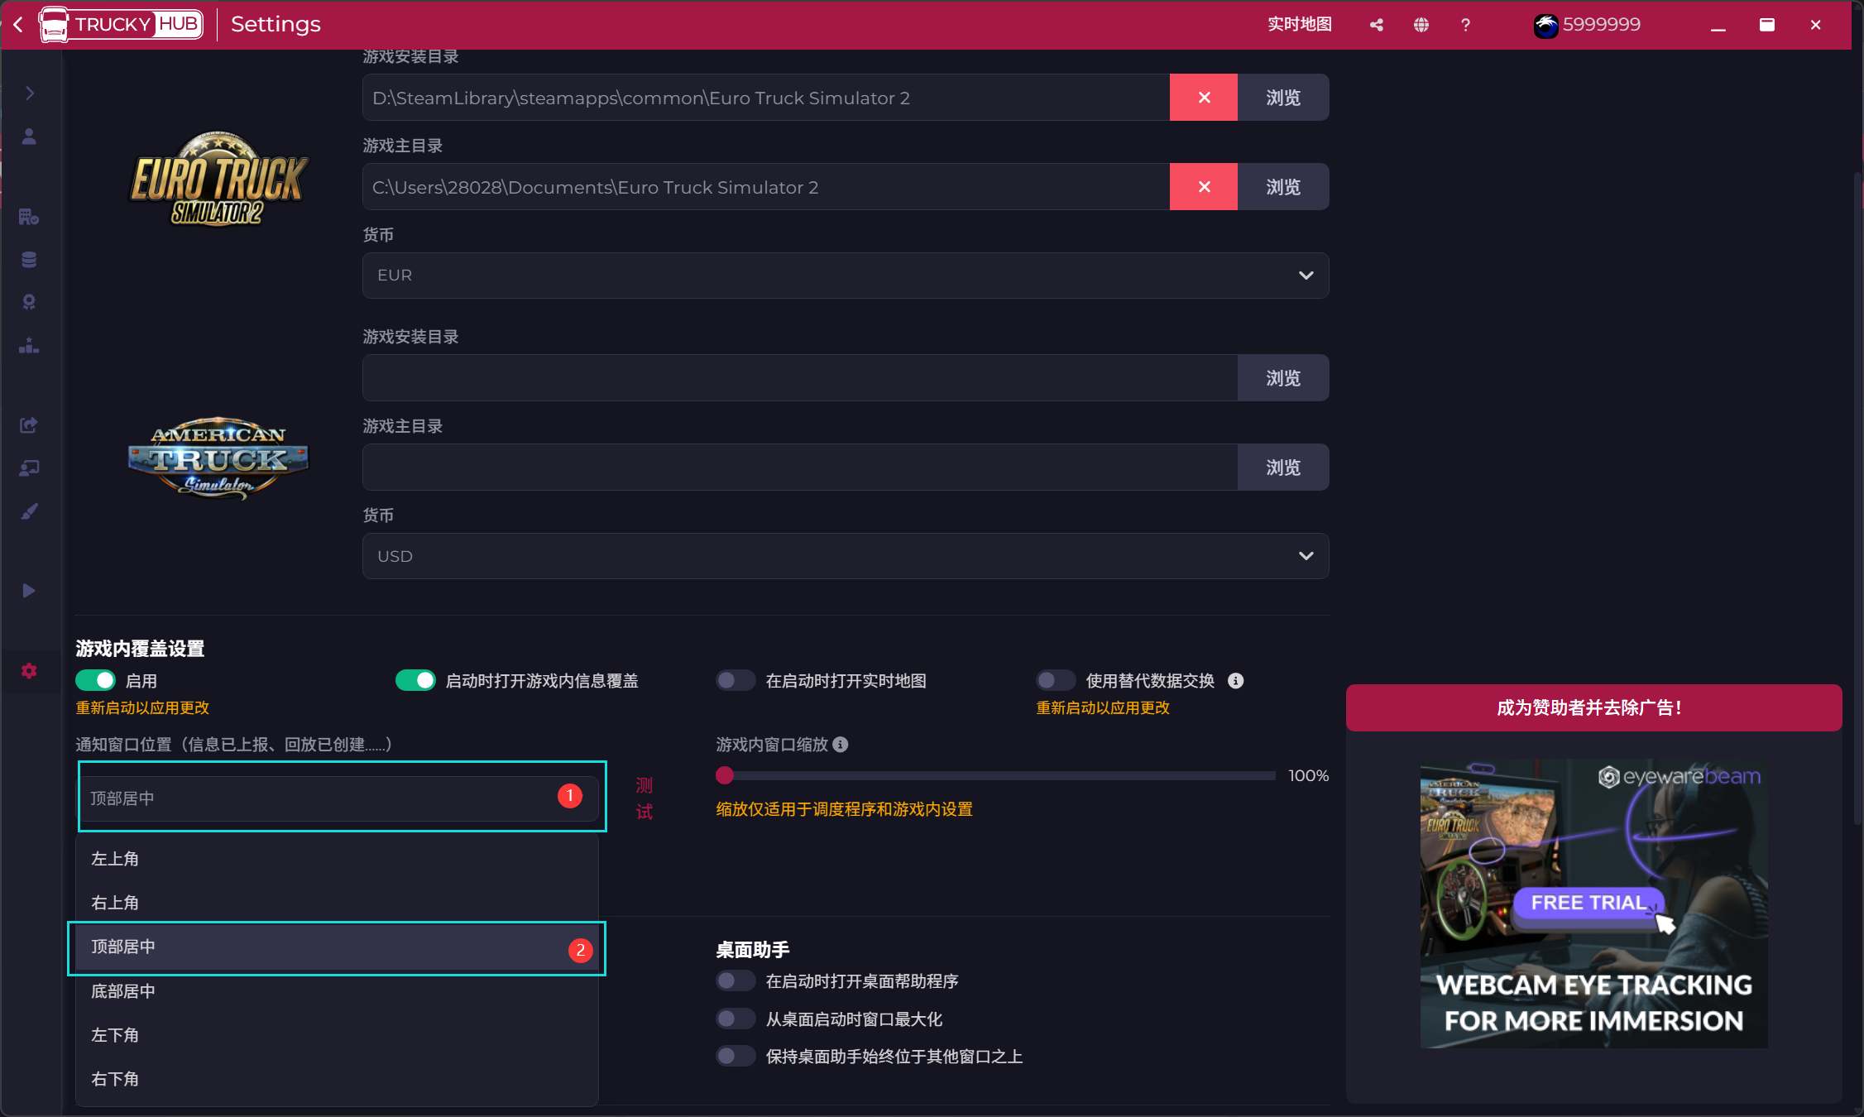This screenshot has width=1864, height=1117.
Task: Click the 5999999 username
Action: tap(1601, 25)
